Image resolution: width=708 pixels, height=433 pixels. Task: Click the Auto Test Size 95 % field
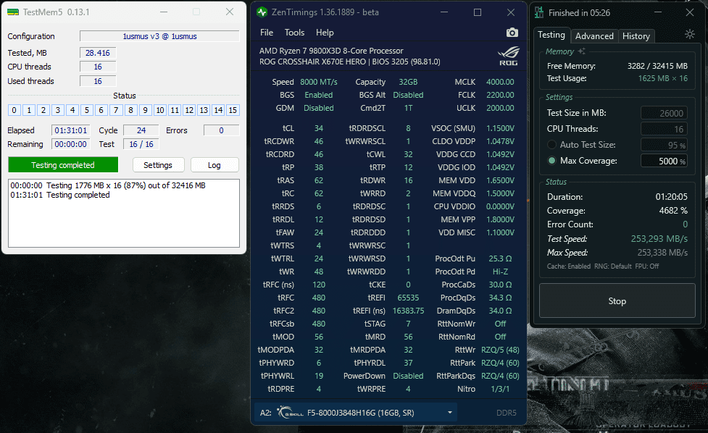(x=665, y=145)
